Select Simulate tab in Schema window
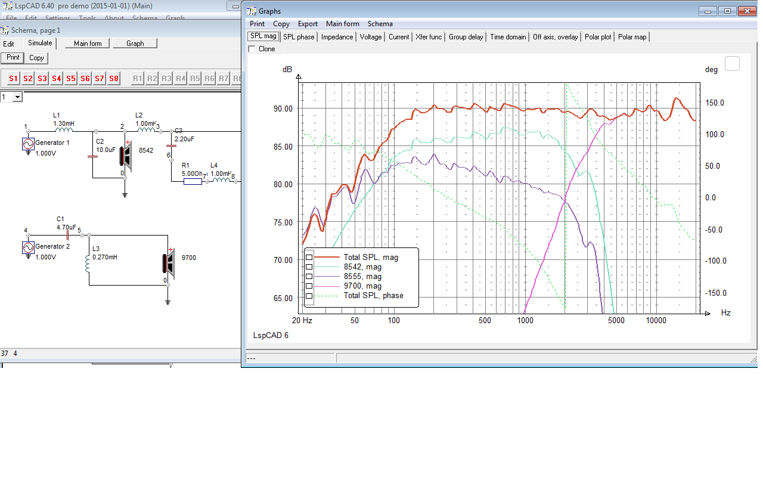Screen dimensions: 763x477 [x=40, y=43]
